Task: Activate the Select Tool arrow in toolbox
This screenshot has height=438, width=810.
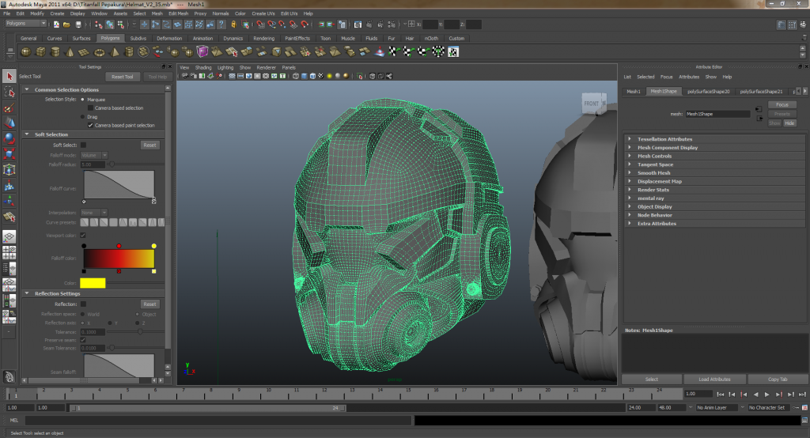Action: tap(9, 77)
